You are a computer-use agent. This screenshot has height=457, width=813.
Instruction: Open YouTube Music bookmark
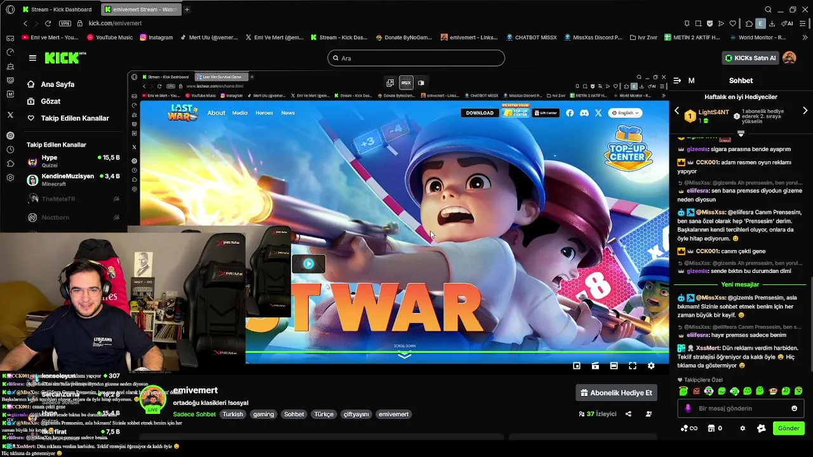110,37
